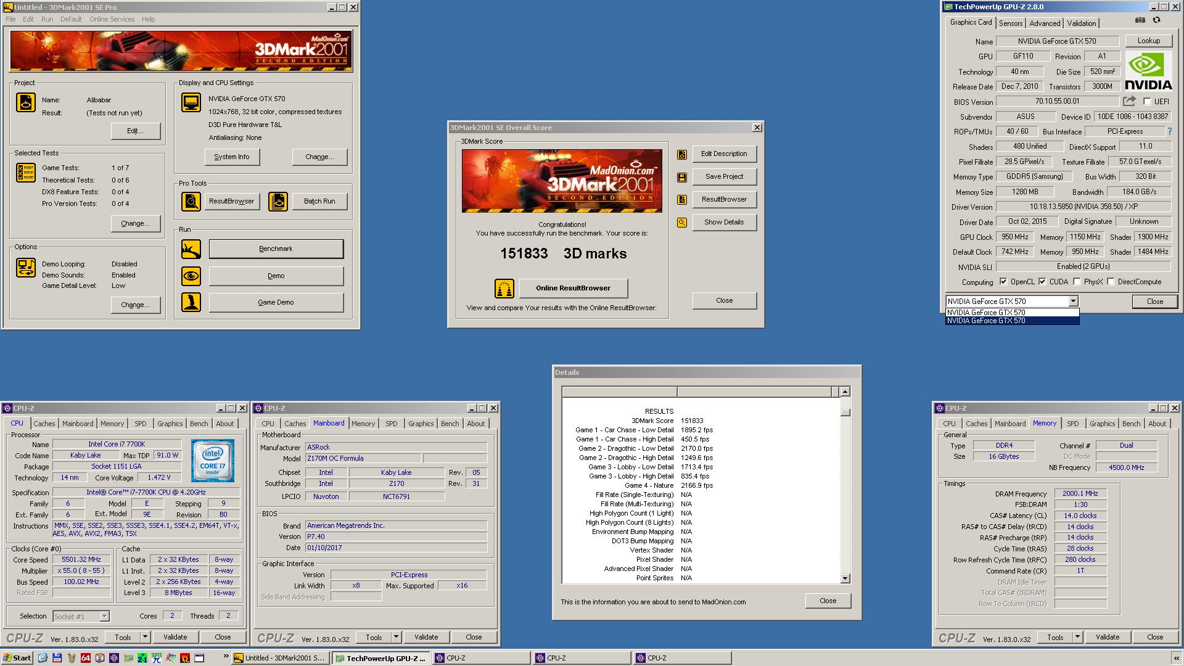1184x666 pixels.
Task: Click the Save Project button
Action: 724,176
